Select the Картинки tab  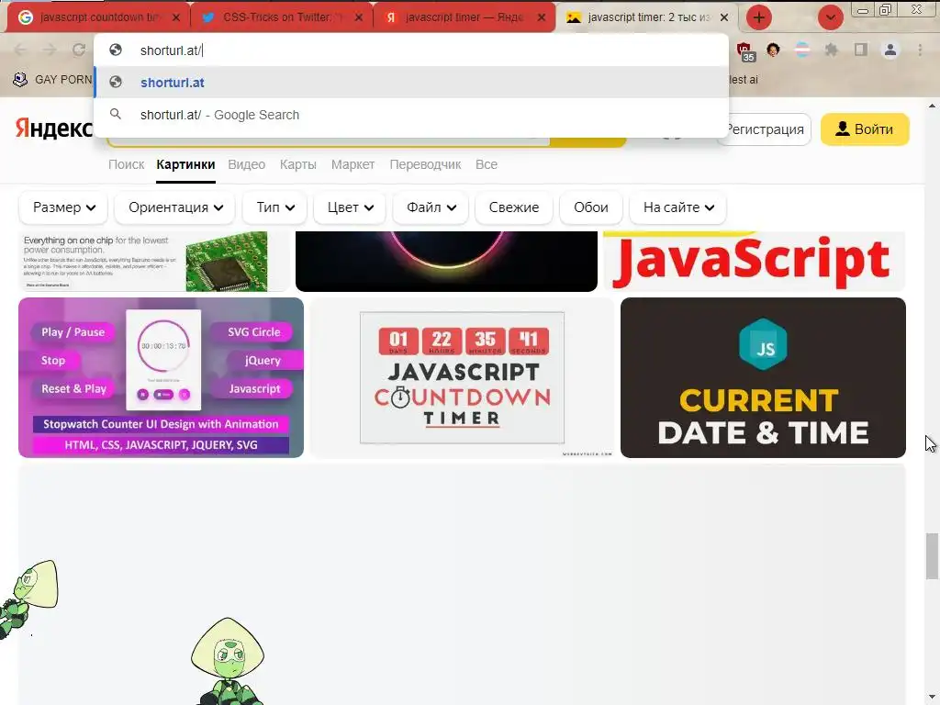click(185, 164)
